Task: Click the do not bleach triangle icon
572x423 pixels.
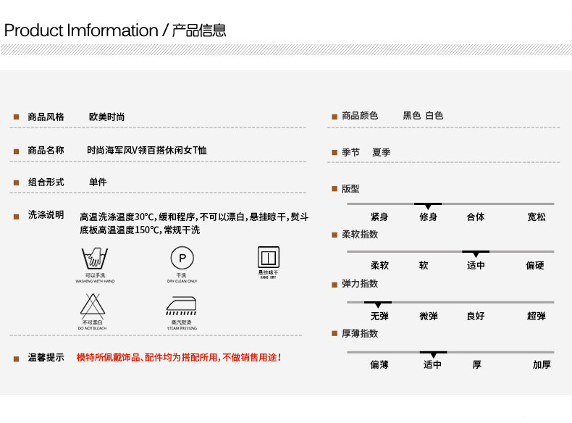Action: tap(93, 306)
